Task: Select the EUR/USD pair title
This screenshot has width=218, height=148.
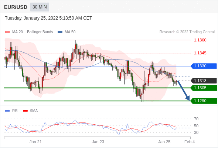Action: click(x=16, y=7)
